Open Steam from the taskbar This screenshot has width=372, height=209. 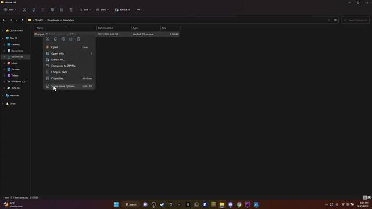point(162,204)
